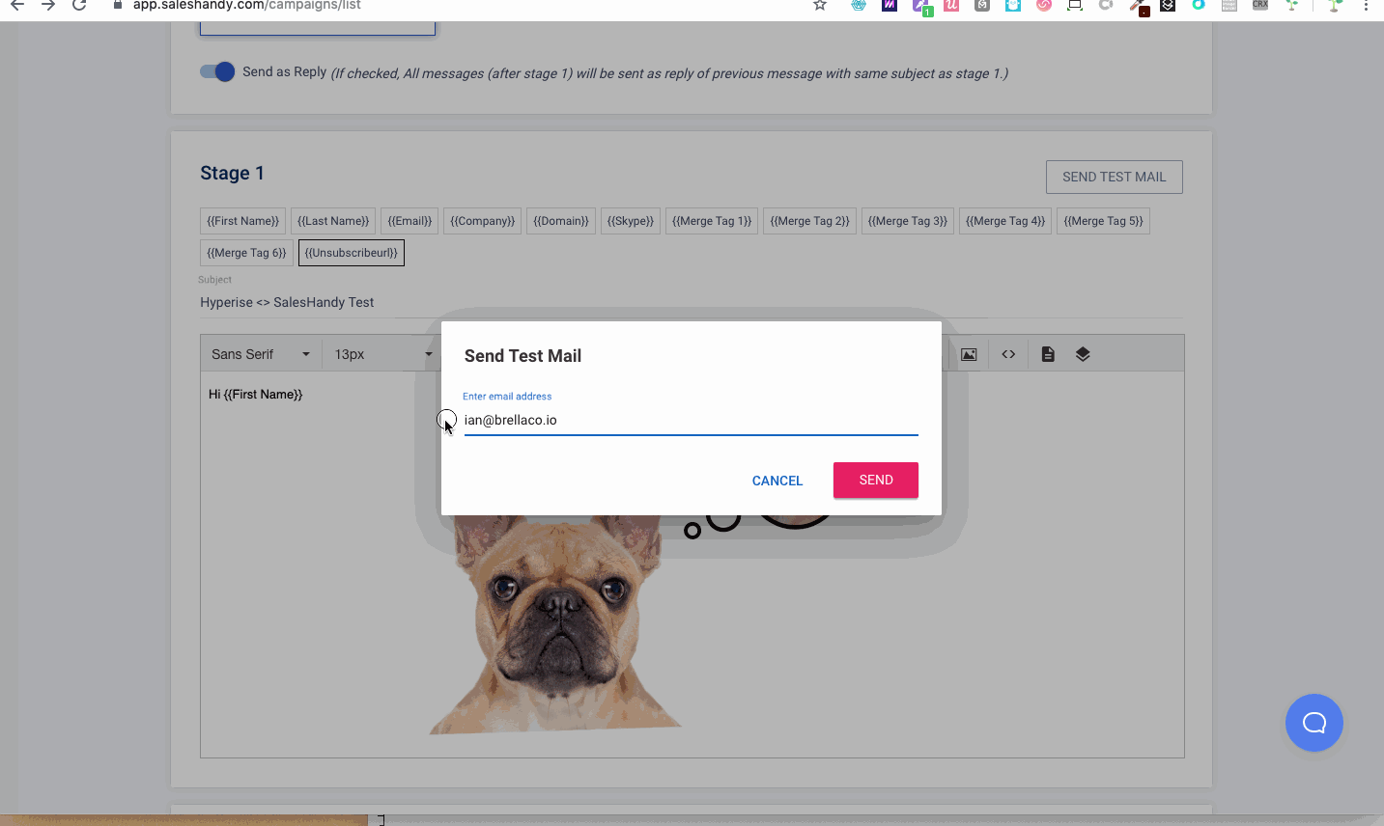Open the chat support bubble

click(1314, 723)
